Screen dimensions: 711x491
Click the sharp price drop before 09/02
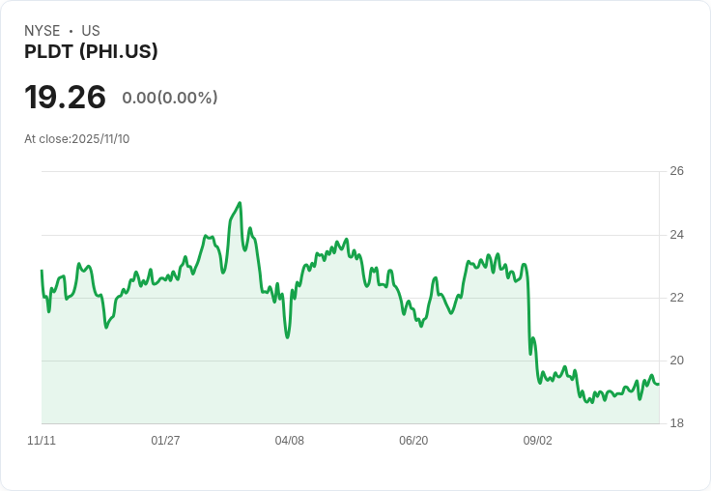point(528,309)
